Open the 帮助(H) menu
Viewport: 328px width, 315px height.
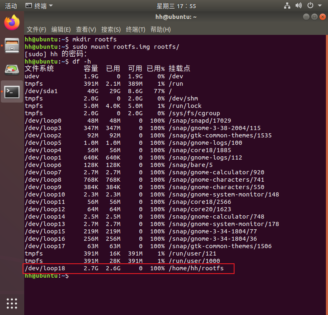coord(160,30)
